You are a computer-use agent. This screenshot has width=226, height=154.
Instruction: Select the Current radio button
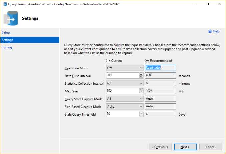click(x=108, y=61)
